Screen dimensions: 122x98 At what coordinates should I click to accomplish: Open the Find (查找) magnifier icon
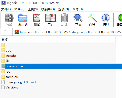[78, 18]
